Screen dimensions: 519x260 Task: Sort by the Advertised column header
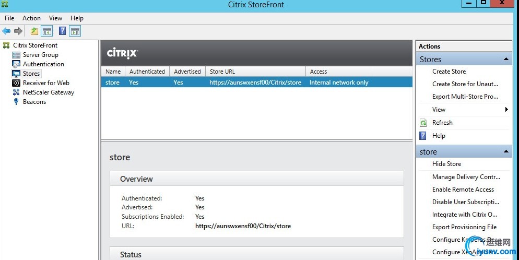pyautogui.click(x=187, y=72)
